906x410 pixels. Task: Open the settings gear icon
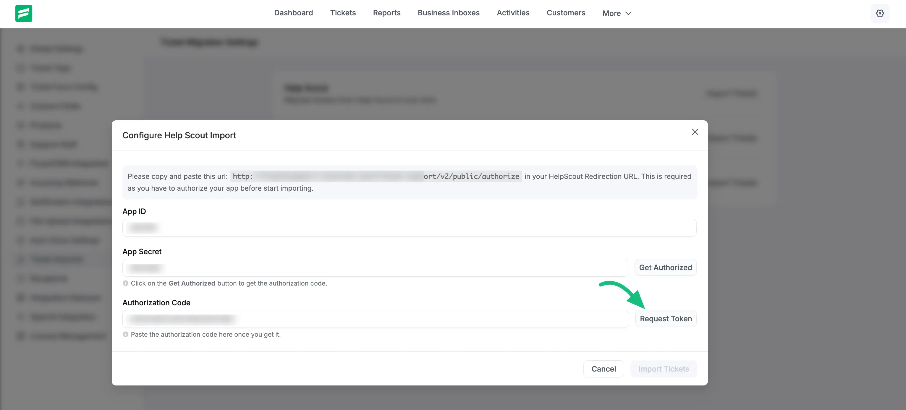pos(880,13)
